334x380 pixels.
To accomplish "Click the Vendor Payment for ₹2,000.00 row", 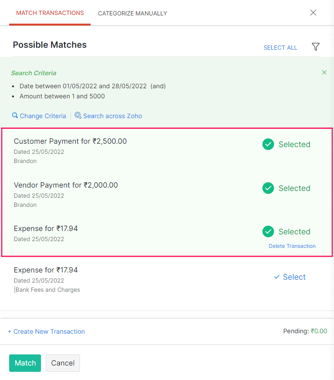I will [66, 185].
